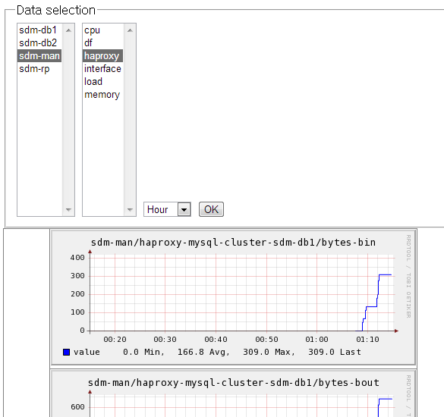Screen dimensions: 444x417
Task: Open the bytes-bin graph image
Action: 233,297
